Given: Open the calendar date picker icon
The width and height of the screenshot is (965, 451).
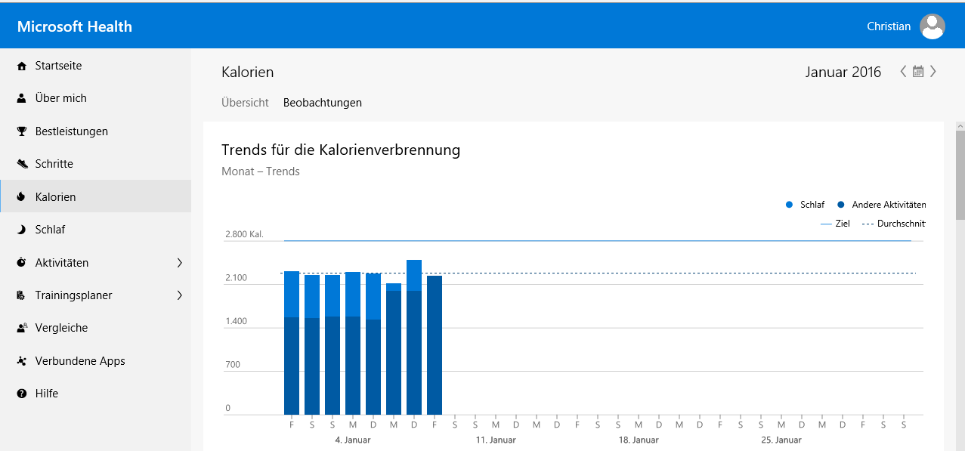Looking at the screenshot, I should pyautogui.click(x=918, y=72).
